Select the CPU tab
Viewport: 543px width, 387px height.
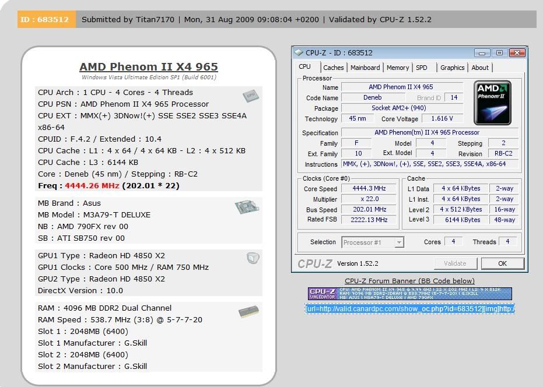tap(304, 66)
